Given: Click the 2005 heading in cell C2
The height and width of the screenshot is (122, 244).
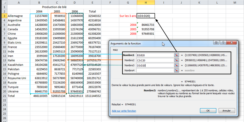Looking at the screenshot, I should (57, 11).
